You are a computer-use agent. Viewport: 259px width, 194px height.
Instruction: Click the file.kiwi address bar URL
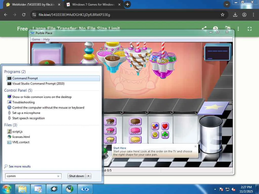(x=74, y=15)
